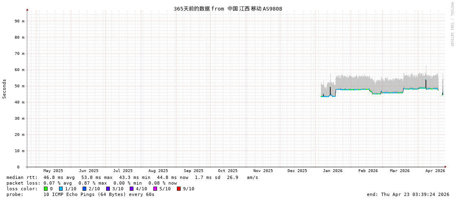This screenshot has width=456, height=200.
Task: Click the graph title mentioning AS9808
Action: (x=228, y=9)
